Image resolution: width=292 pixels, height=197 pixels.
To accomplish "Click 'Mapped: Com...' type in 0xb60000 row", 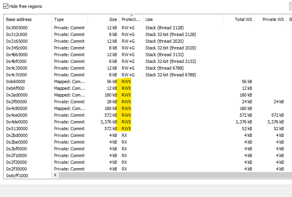I will [70, 81].
